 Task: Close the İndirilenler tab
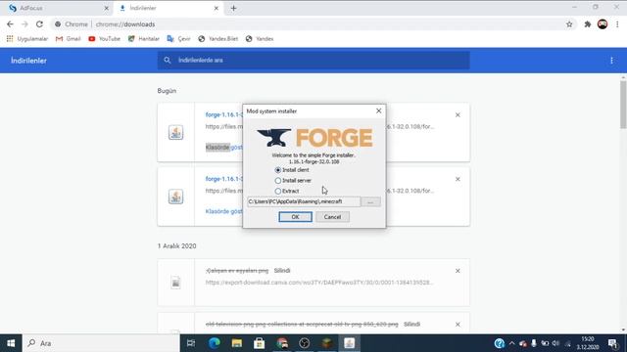217,8
